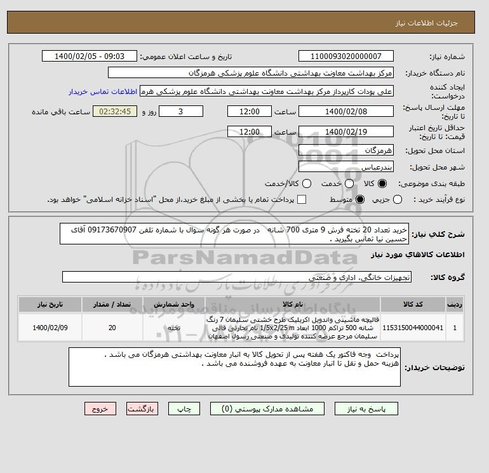Click the delivery city field بندرعباس
489x473 pixels.
pyautogui.click(x=346, y=167)
